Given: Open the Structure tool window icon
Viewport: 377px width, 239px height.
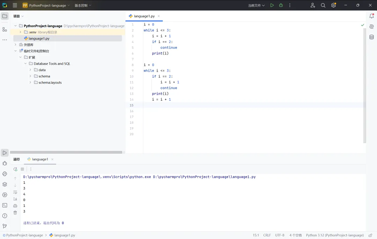Looking at the screenshot, I should click(x=5, y=29).
